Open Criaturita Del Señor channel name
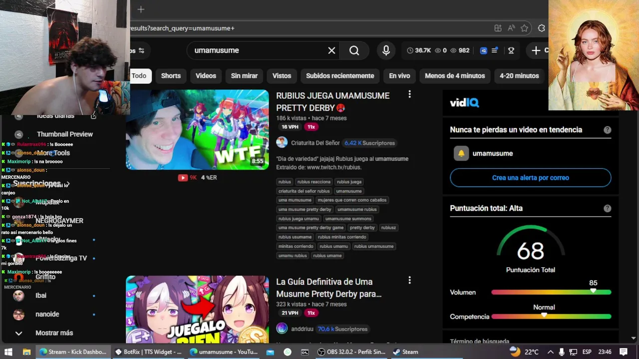This screenshot has height=359, width=639. click(316, 143)
